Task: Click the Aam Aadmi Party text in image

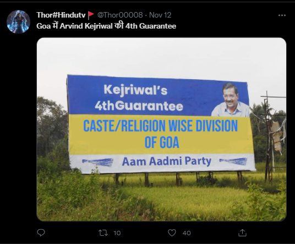Action: click(167, 162)
